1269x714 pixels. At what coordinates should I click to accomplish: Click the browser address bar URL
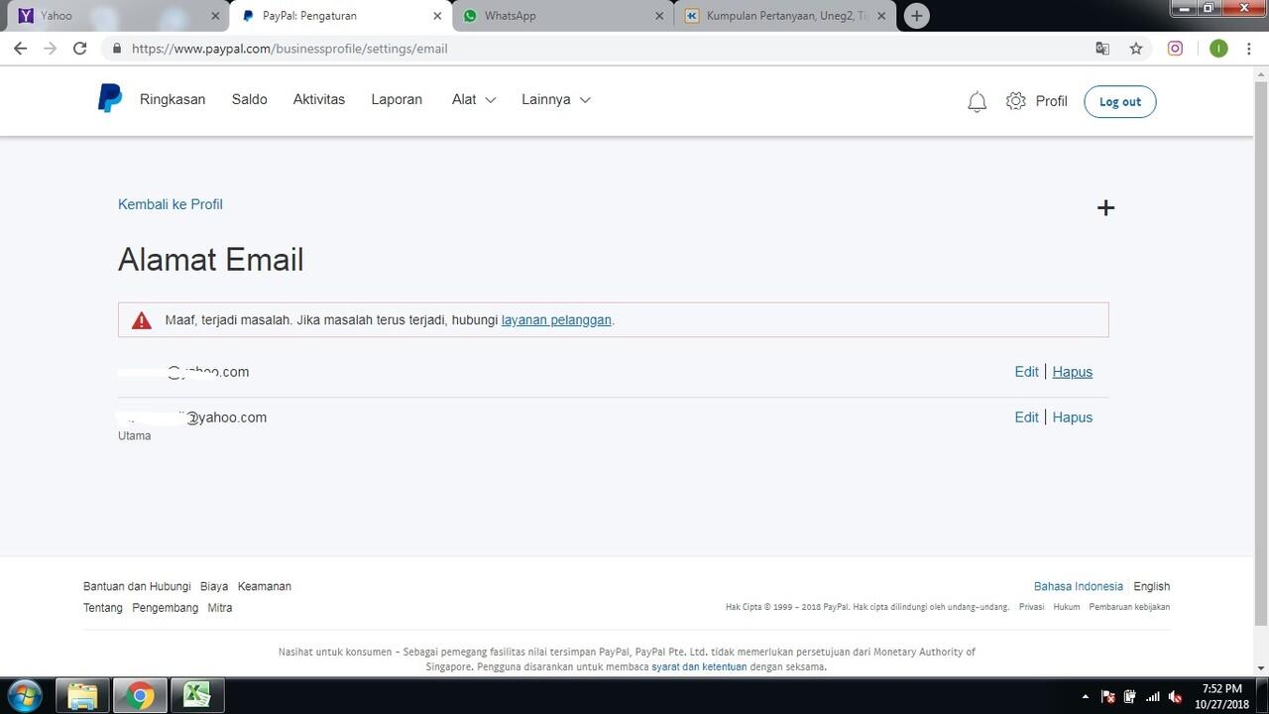click(289, 49)
